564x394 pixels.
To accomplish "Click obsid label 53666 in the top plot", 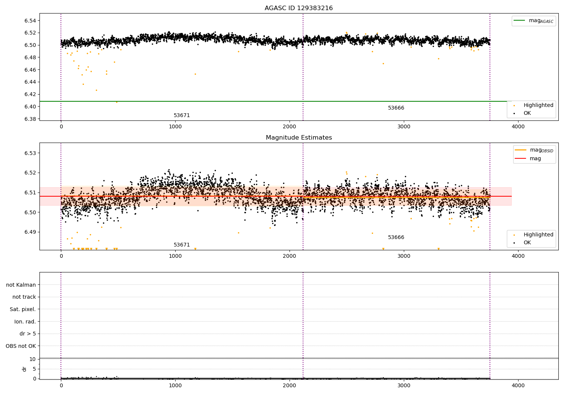I will coord(396,108).
